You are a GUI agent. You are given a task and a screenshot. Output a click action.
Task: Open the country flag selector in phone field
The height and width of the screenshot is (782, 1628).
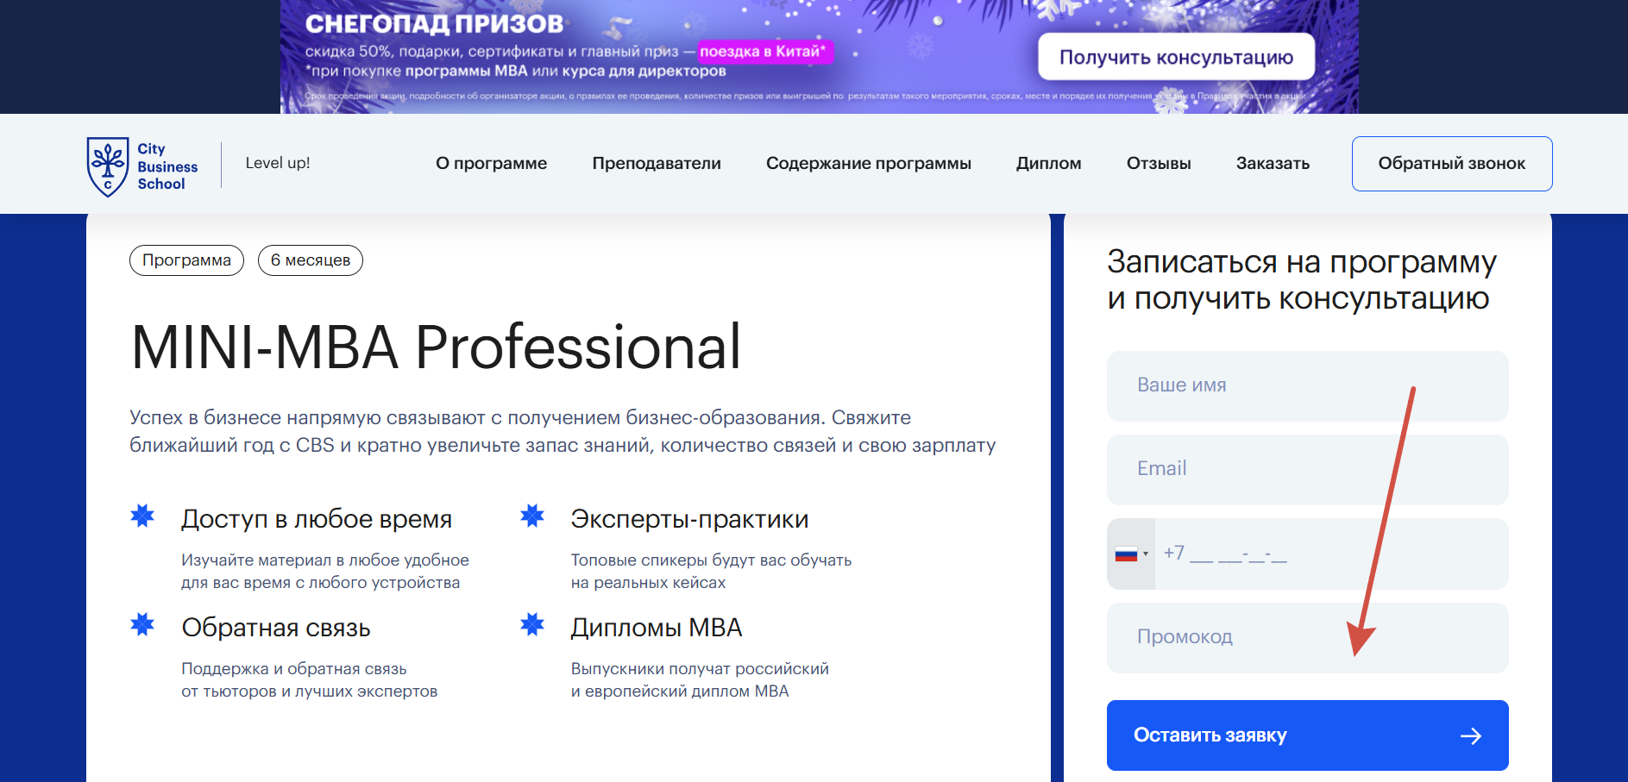[x=1131, y=554]
